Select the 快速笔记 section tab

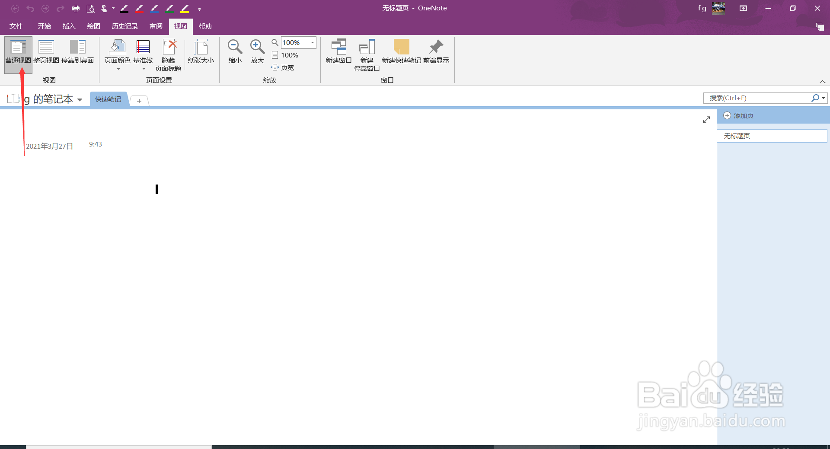click(108, 99)
